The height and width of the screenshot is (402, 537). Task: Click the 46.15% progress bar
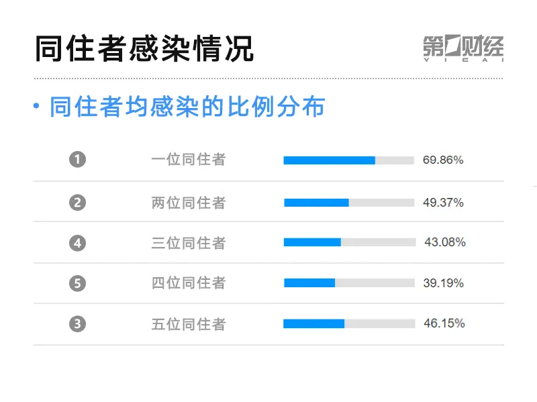348,323
